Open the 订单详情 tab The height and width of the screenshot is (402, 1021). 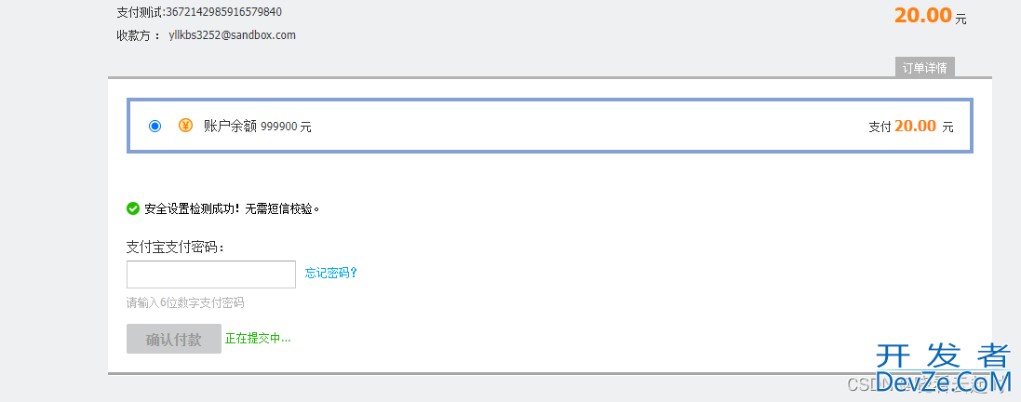click(x=924, y=68)
